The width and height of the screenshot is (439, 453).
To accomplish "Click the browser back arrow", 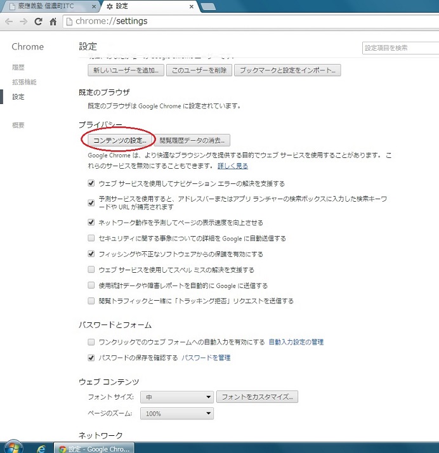I will click(9, 22).
